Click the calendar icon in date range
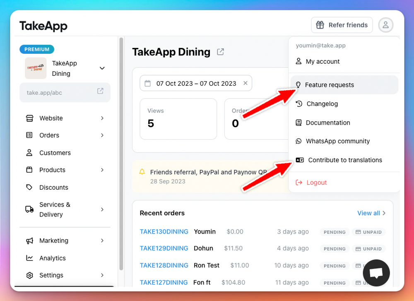This screenshot has height=301, width=414. coord(148,84)
